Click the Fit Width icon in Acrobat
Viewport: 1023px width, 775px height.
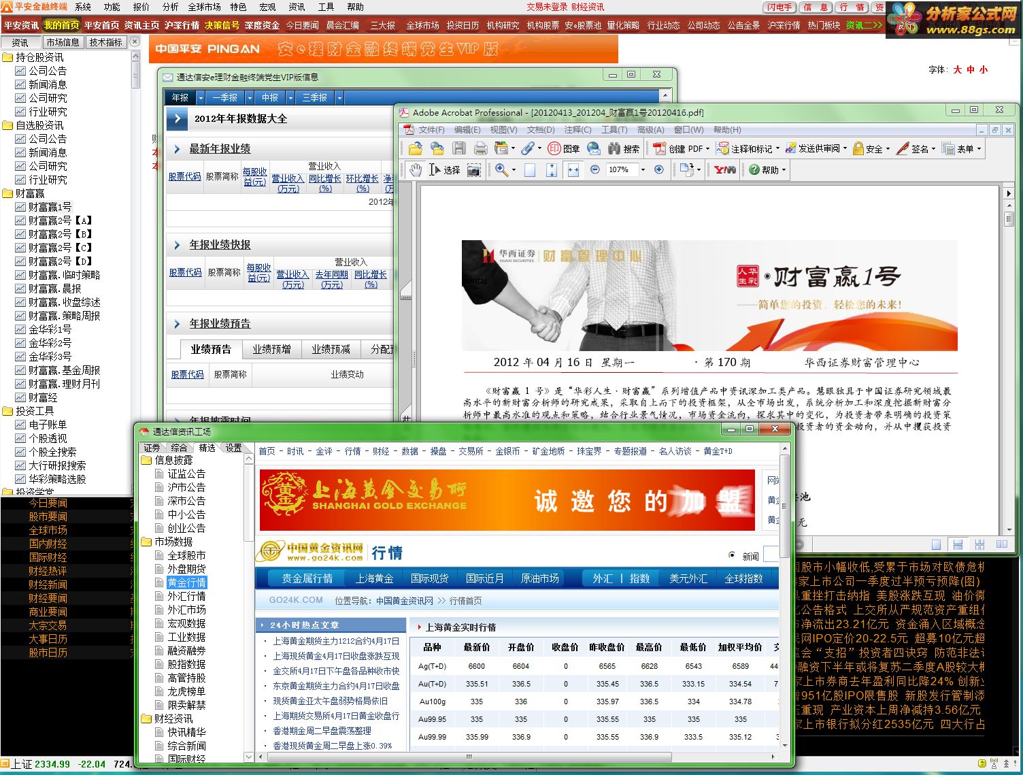[573, 169]
